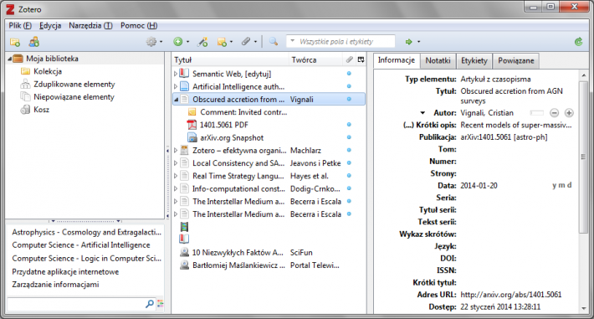Image resolution: width=594 pixels, height=319 pixels.
Task: Click the tag selector search magnifier icon
Action: [x=150, y=304]
